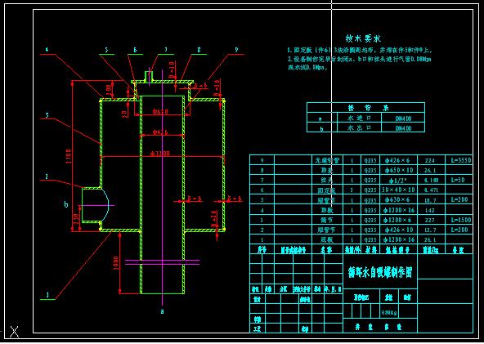Select 筒节 in parts list row 3
The height and width of the screenshot is (344, 484).
pos(327,220)
